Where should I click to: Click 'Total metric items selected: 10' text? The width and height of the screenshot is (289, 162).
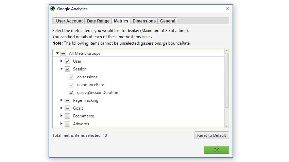[80, 135]
